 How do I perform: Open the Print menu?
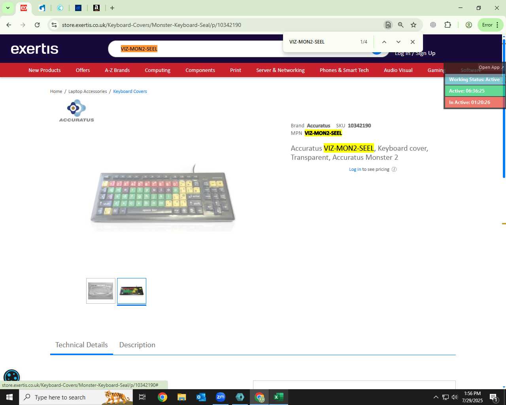pyautogui.click(x=236, y=70)
